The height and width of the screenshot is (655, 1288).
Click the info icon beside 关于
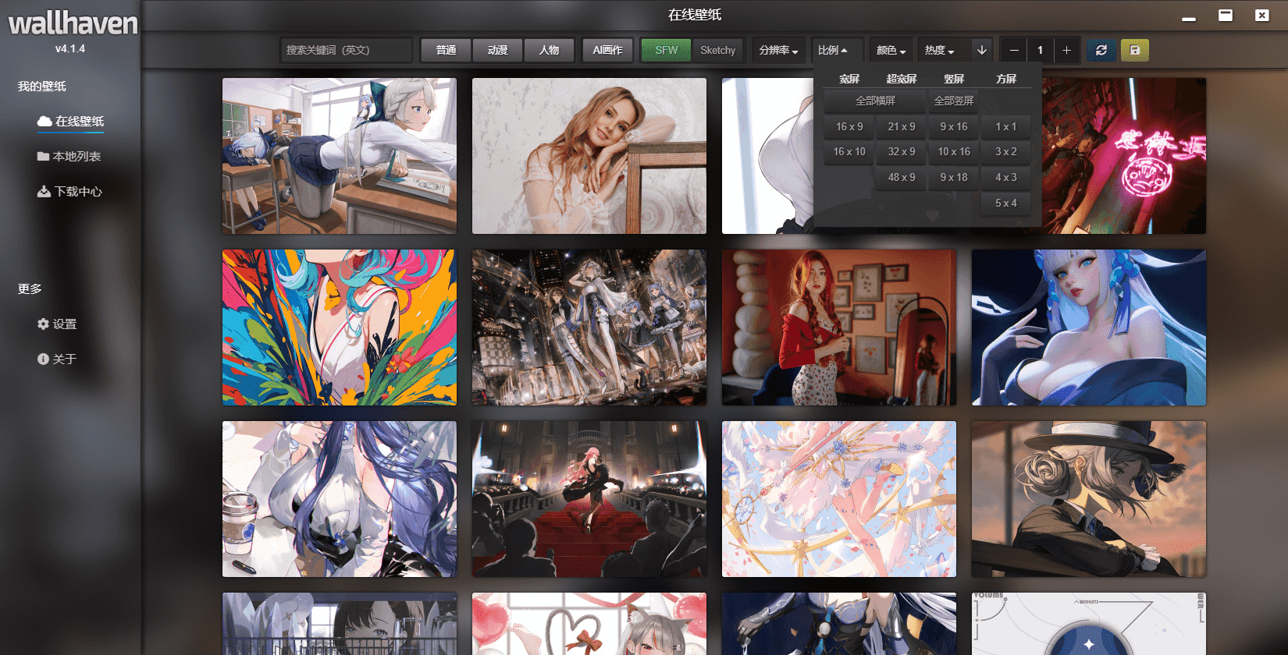pyautogui.click(x=43, y=359)
